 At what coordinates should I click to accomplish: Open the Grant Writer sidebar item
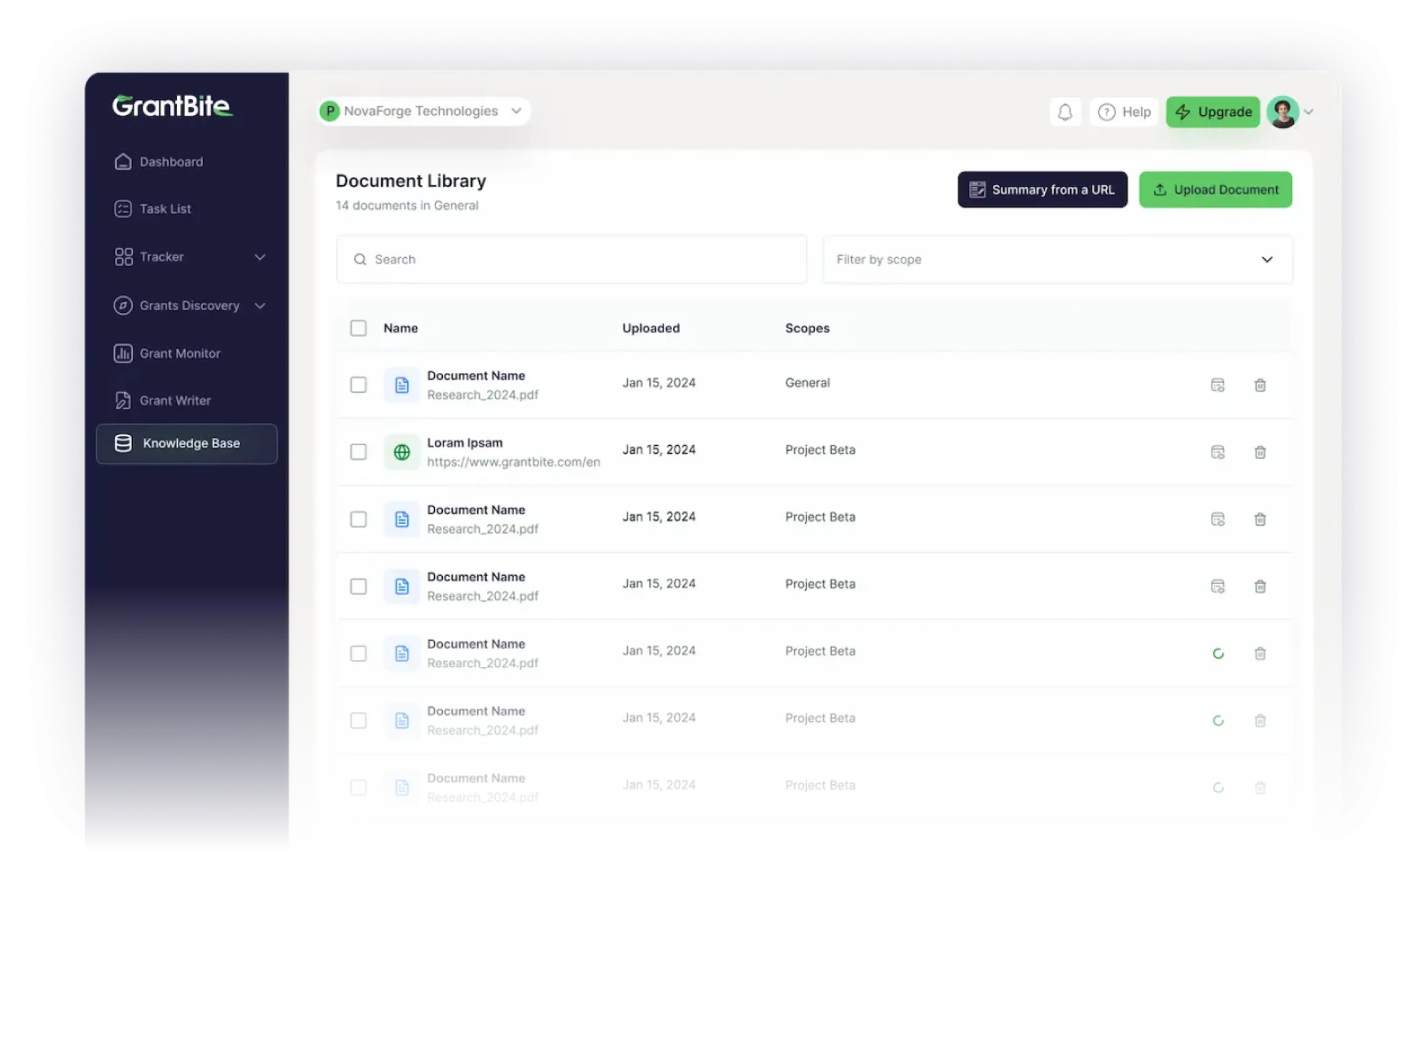(x=174, y=401)
